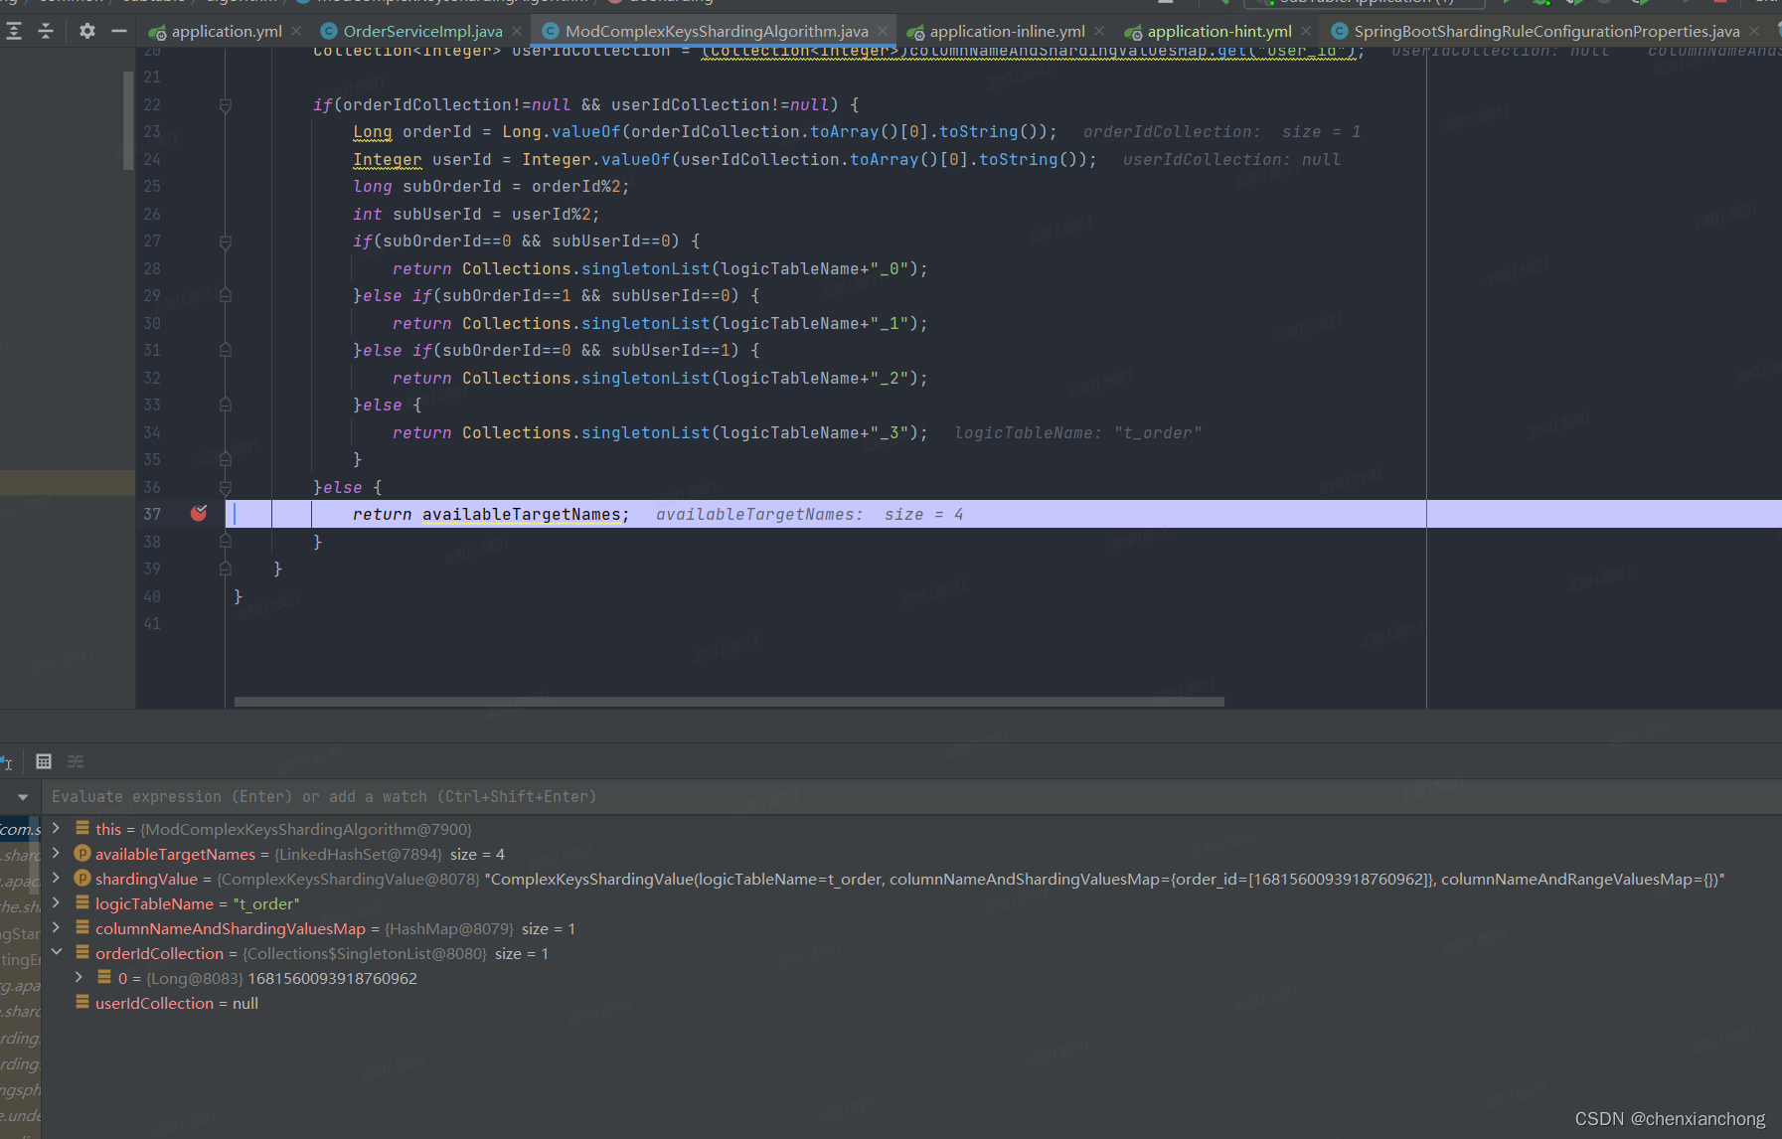Fold the else block at line 36

coord(226,488)
